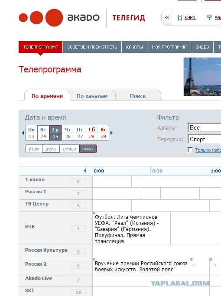The width and height of the screenshot is (221, 296).
Task: Open Россия 2 channel link
Action: point(36,264)
